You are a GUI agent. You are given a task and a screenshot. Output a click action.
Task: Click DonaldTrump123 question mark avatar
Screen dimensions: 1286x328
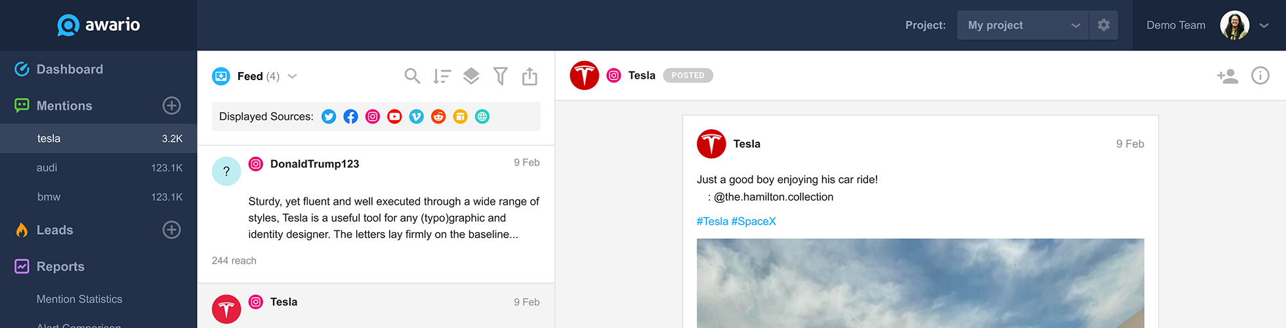(x=226, y=171)
